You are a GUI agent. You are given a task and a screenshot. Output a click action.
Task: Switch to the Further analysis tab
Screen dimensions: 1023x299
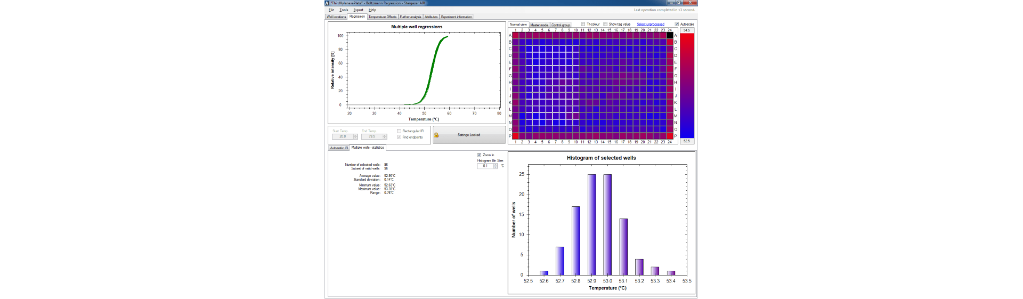(410, 17)
